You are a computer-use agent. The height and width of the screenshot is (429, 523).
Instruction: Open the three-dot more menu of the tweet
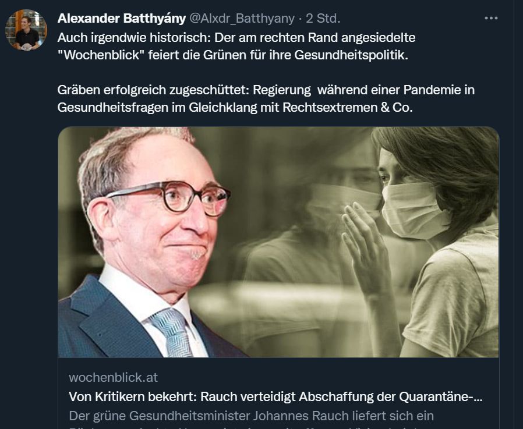491,18
